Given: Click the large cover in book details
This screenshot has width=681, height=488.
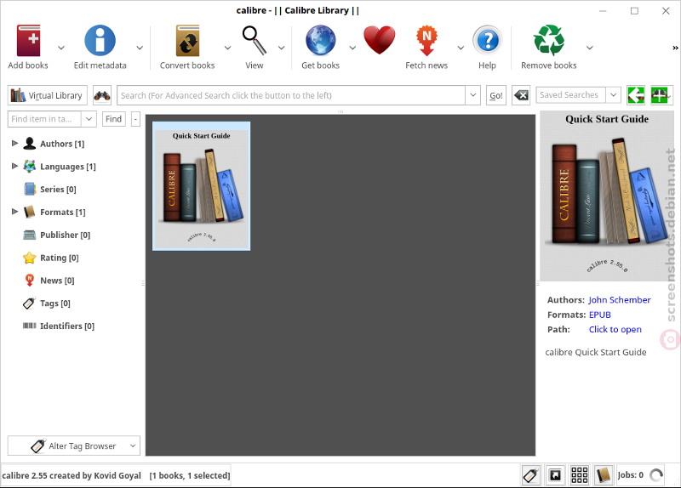Looking at the screenshot, I should tap(607, 196).
